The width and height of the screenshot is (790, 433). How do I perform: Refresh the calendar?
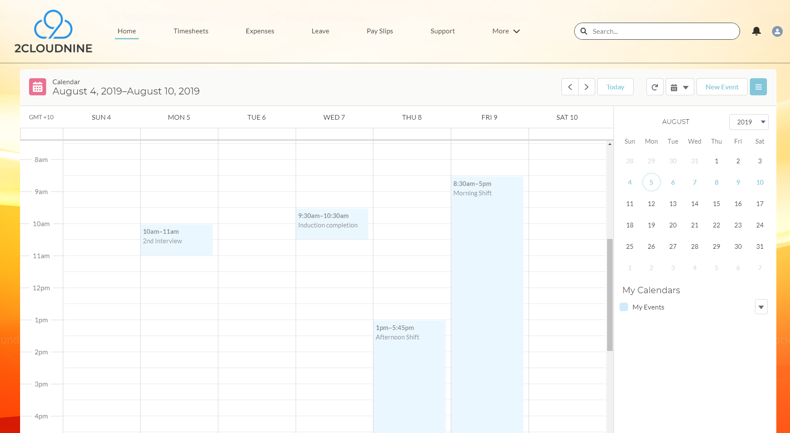click(655, 87)
